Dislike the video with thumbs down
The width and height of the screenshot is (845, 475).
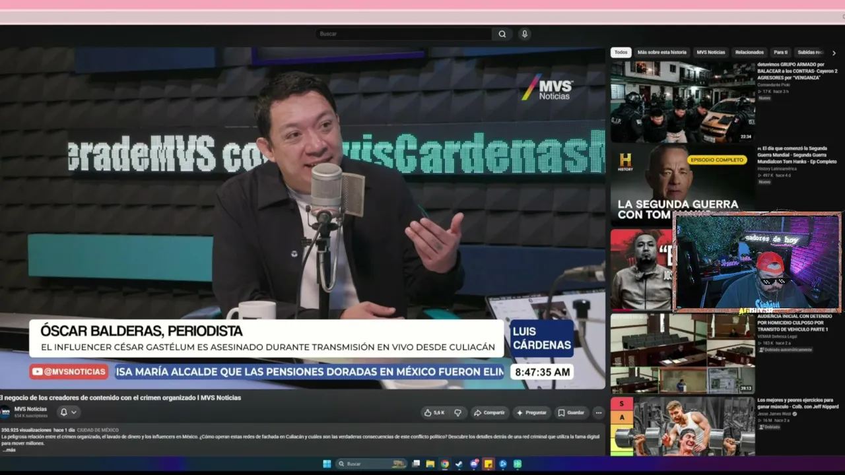tap(458, 412)
